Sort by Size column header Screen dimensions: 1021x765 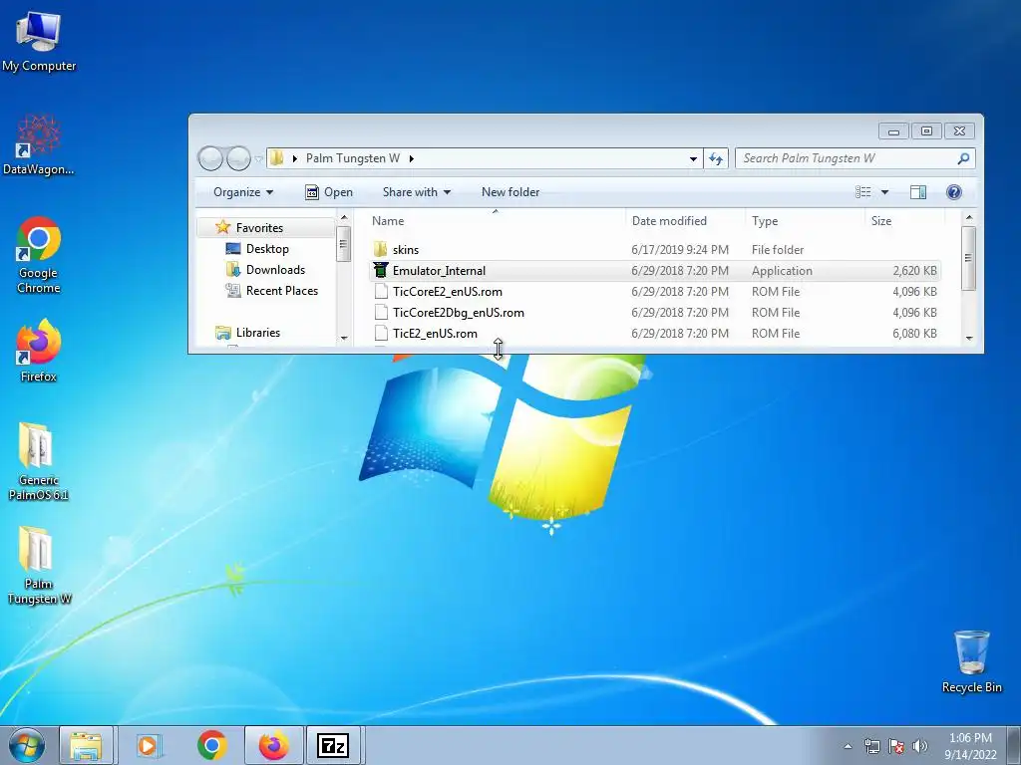click(x=904, y=220)
